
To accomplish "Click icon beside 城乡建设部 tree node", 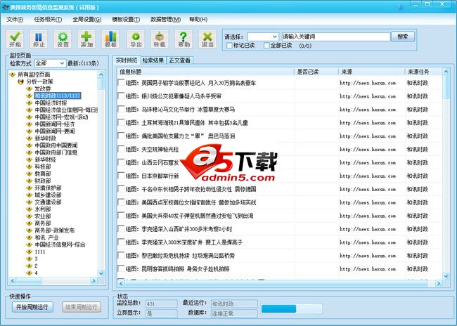I will (x=29, y=195).
